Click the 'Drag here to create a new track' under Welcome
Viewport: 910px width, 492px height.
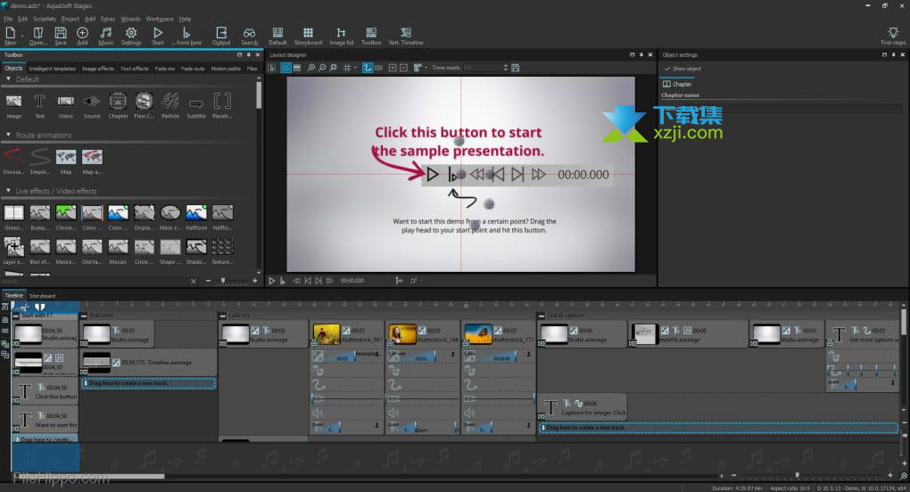tap(149, 383)
